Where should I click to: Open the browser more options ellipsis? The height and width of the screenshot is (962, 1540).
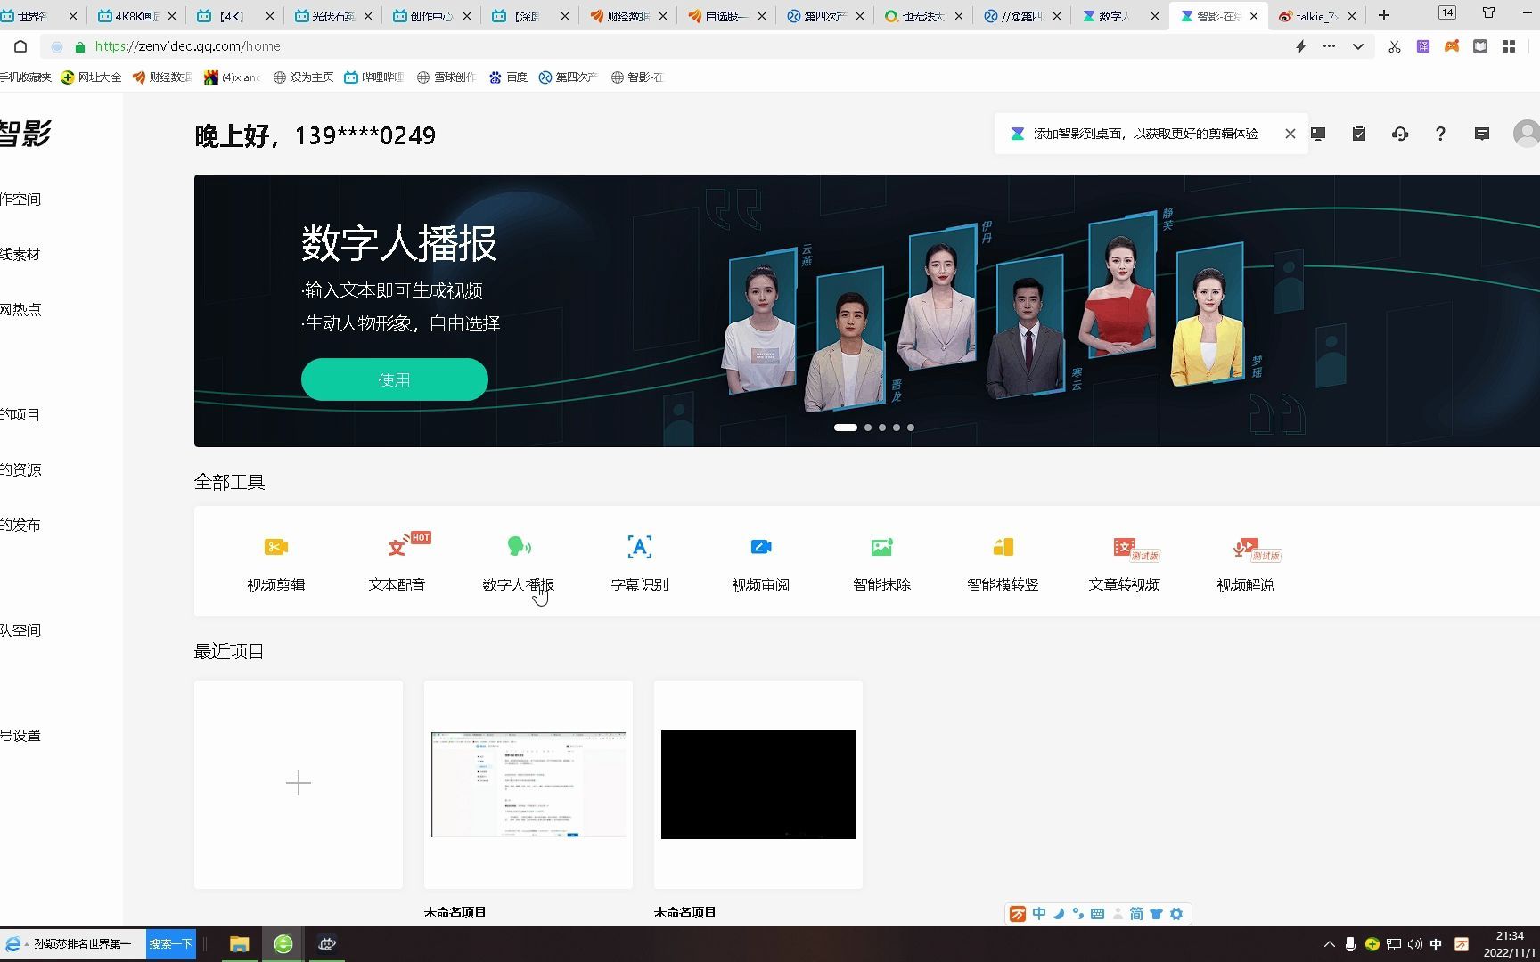pyautogui.click(x=1329, y=46)
